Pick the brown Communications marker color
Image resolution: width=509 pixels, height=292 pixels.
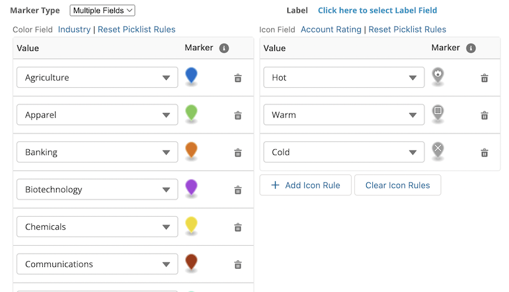pyautogui.click(x=191, y=262)
